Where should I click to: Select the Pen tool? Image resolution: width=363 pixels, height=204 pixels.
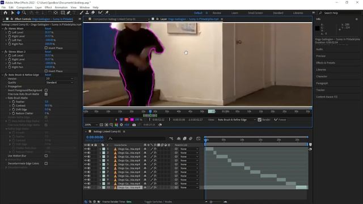click(x=69, y=12)
